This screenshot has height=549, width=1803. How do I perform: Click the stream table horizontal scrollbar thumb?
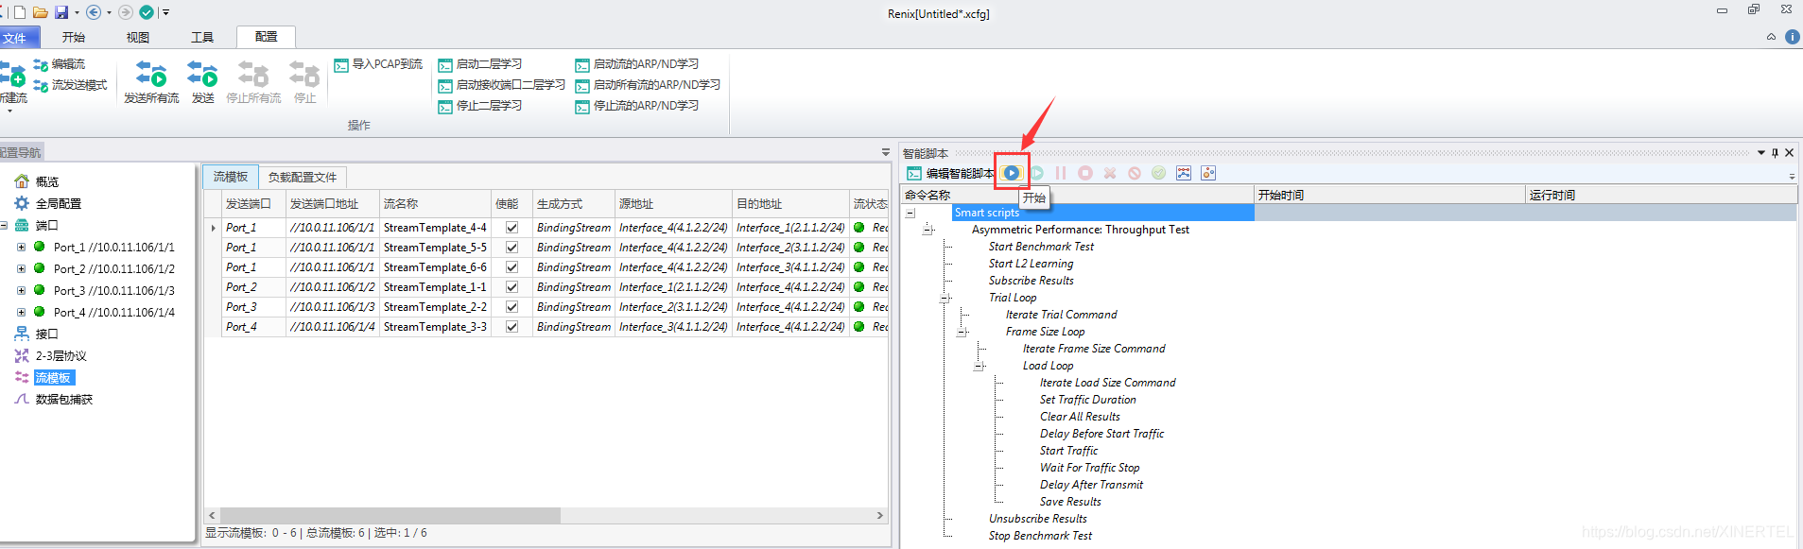(390, 516)
